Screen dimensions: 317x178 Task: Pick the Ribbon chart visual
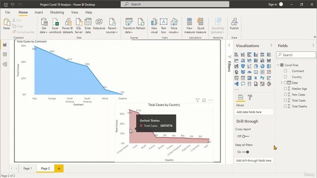point(268,60)
